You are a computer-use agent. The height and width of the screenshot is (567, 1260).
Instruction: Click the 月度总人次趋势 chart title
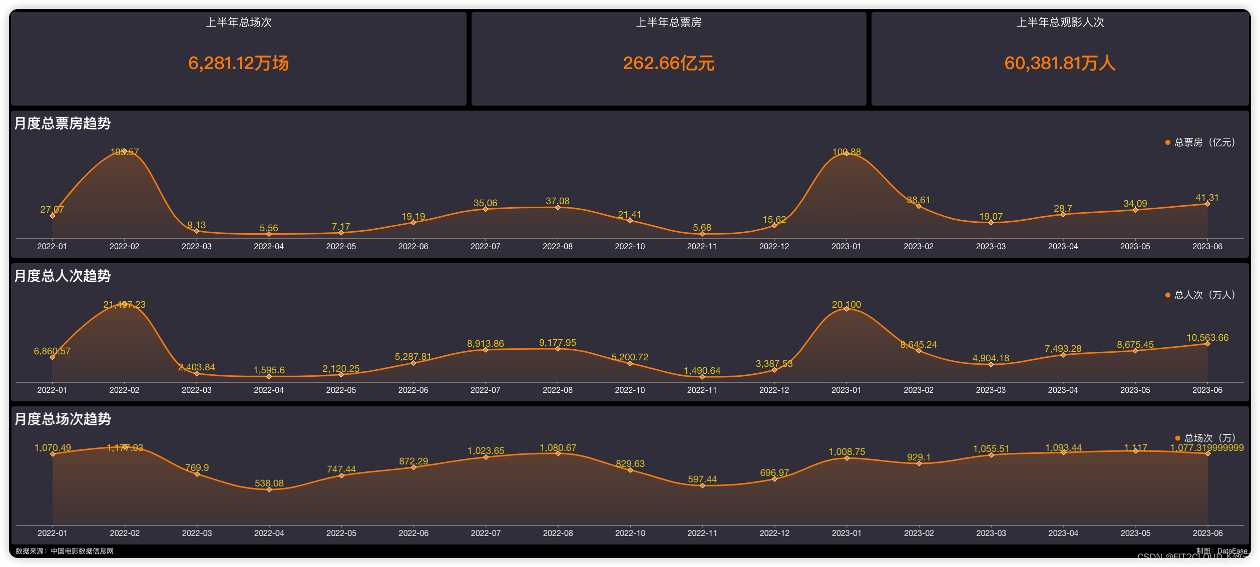click(x=63, y=276)
